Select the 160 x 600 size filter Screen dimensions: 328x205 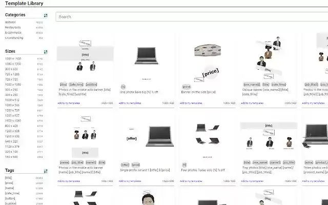11,157
